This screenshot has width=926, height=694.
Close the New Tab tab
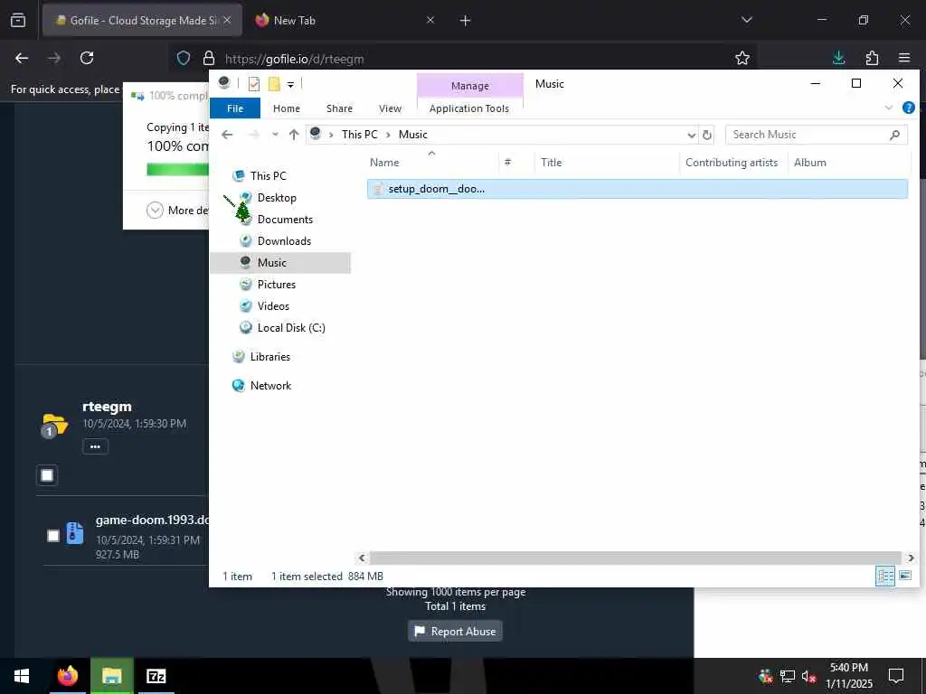click(430, 20)
